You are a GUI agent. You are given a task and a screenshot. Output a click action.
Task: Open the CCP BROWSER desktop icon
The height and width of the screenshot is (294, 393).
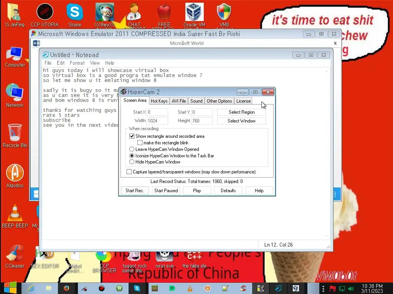point(104,262)
